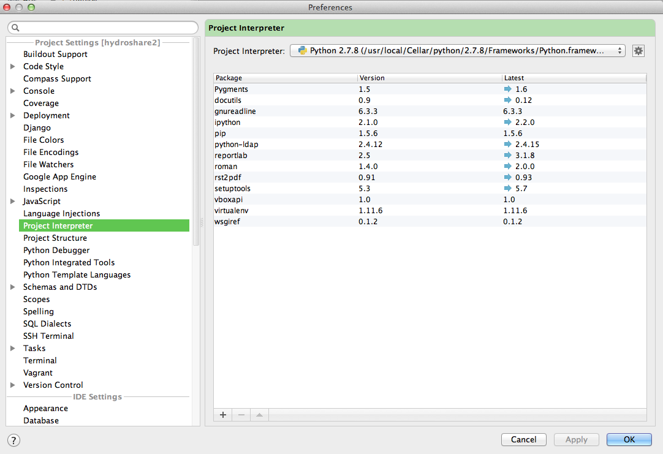
Task: Open the interpreter settings gear menu
Action: [638, 51]
